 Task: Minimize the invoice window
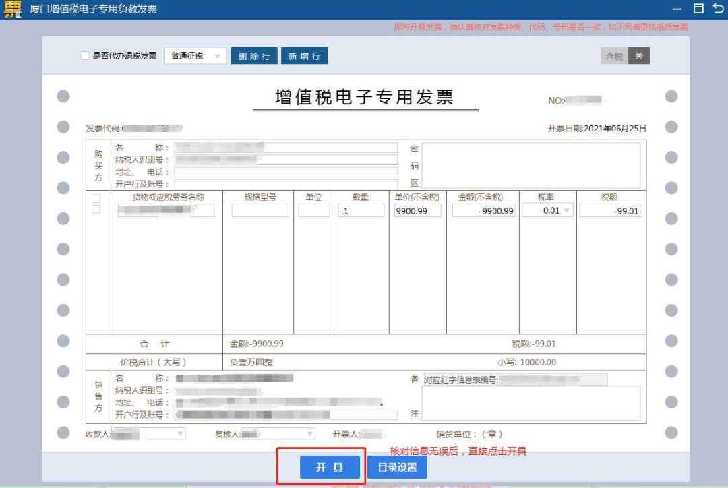point(677,9)
